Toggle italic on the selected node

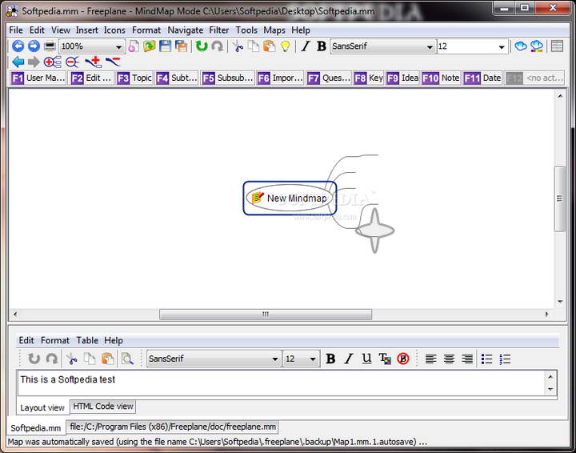(306, 46)
